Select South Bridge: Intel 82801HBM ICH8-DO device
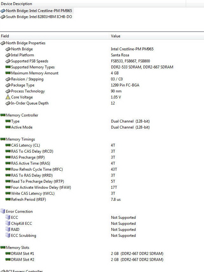Viewport: 204px width, 272px height. coord(39,17)
